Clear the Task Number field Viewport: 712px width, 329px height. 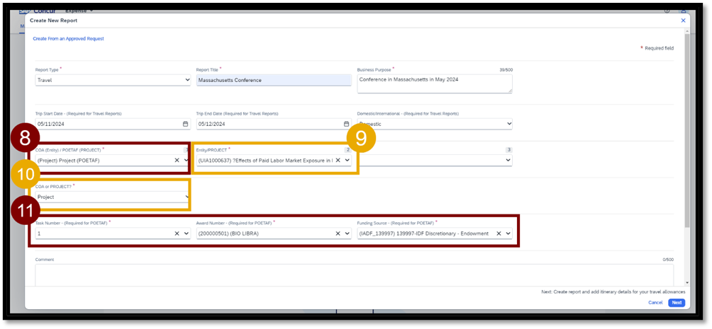pos(177,233)
